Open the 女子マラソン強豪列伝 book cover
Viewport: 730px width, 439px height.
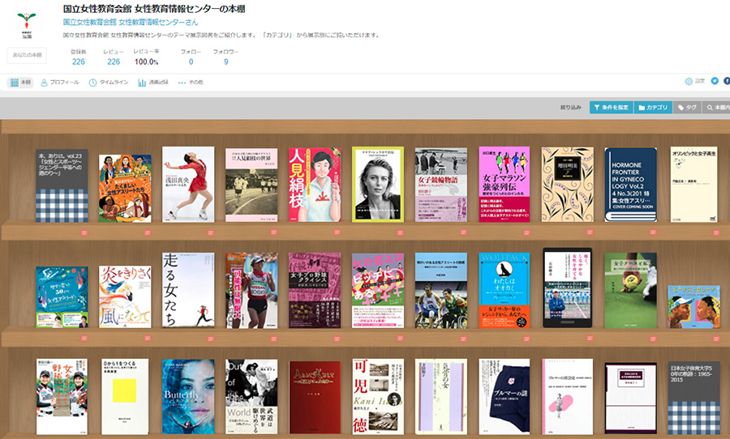coord(505,184)
